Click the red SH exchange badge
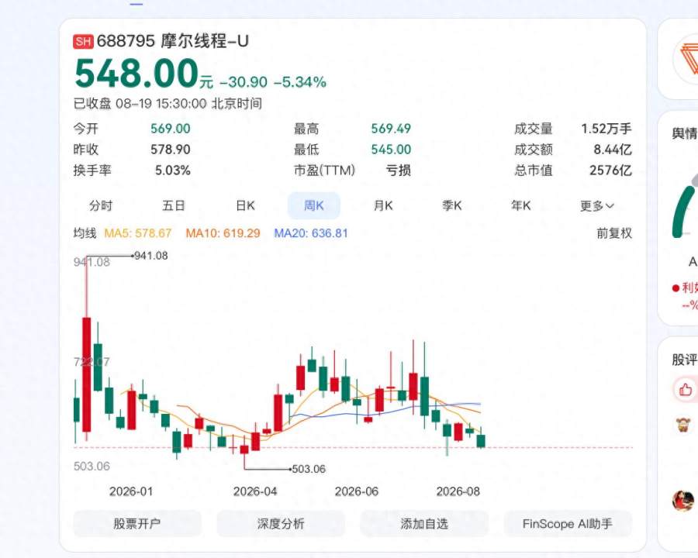The image size is (698, 558). tap(83, 42)
